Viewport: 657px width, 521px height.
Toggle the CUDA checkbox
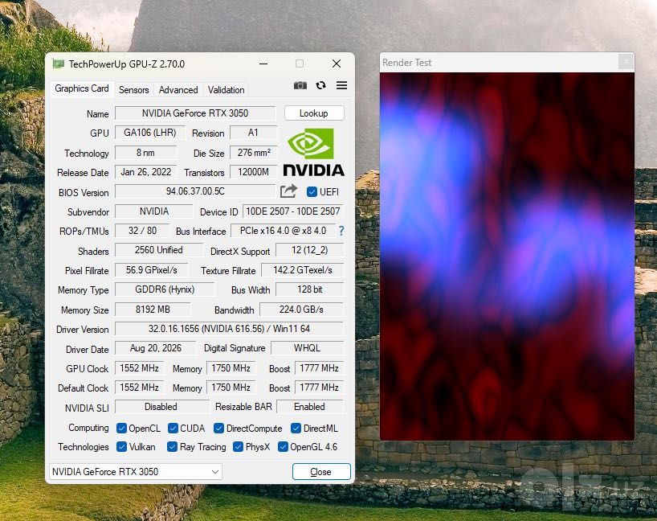pyautogui.click(x=173, y=428)
